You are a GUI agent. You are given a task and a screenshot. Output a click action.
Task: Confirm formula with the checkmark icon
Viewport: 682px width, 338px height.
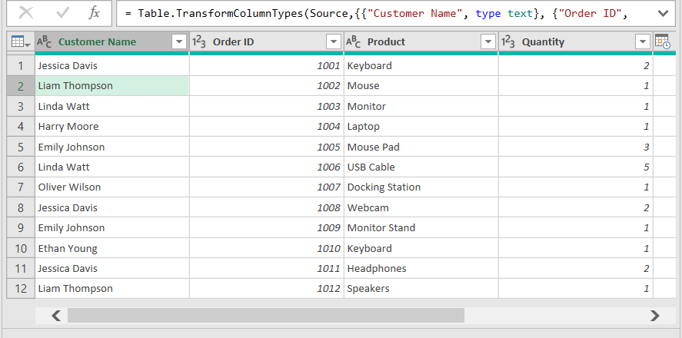(62, 13)
